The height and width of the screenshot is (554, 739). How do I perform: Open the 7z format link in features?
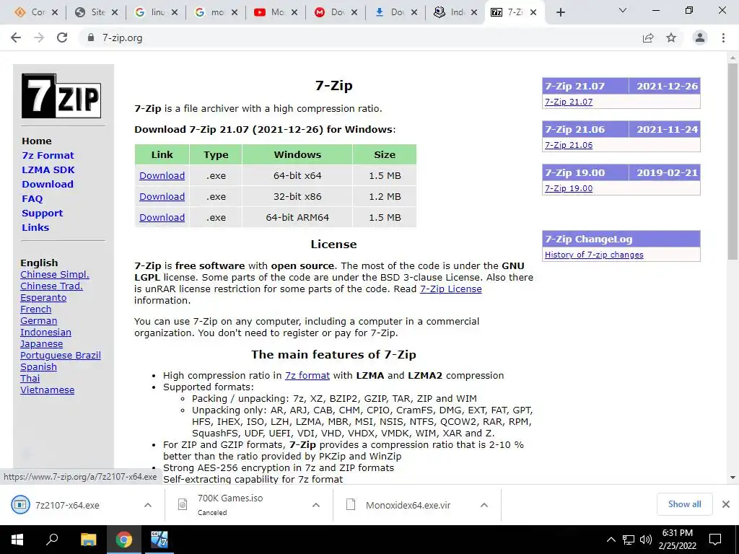coord(307,375)
